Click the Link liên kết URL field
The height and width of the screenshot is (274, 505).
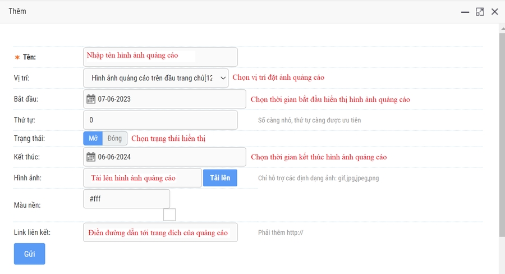pos(160,232)
